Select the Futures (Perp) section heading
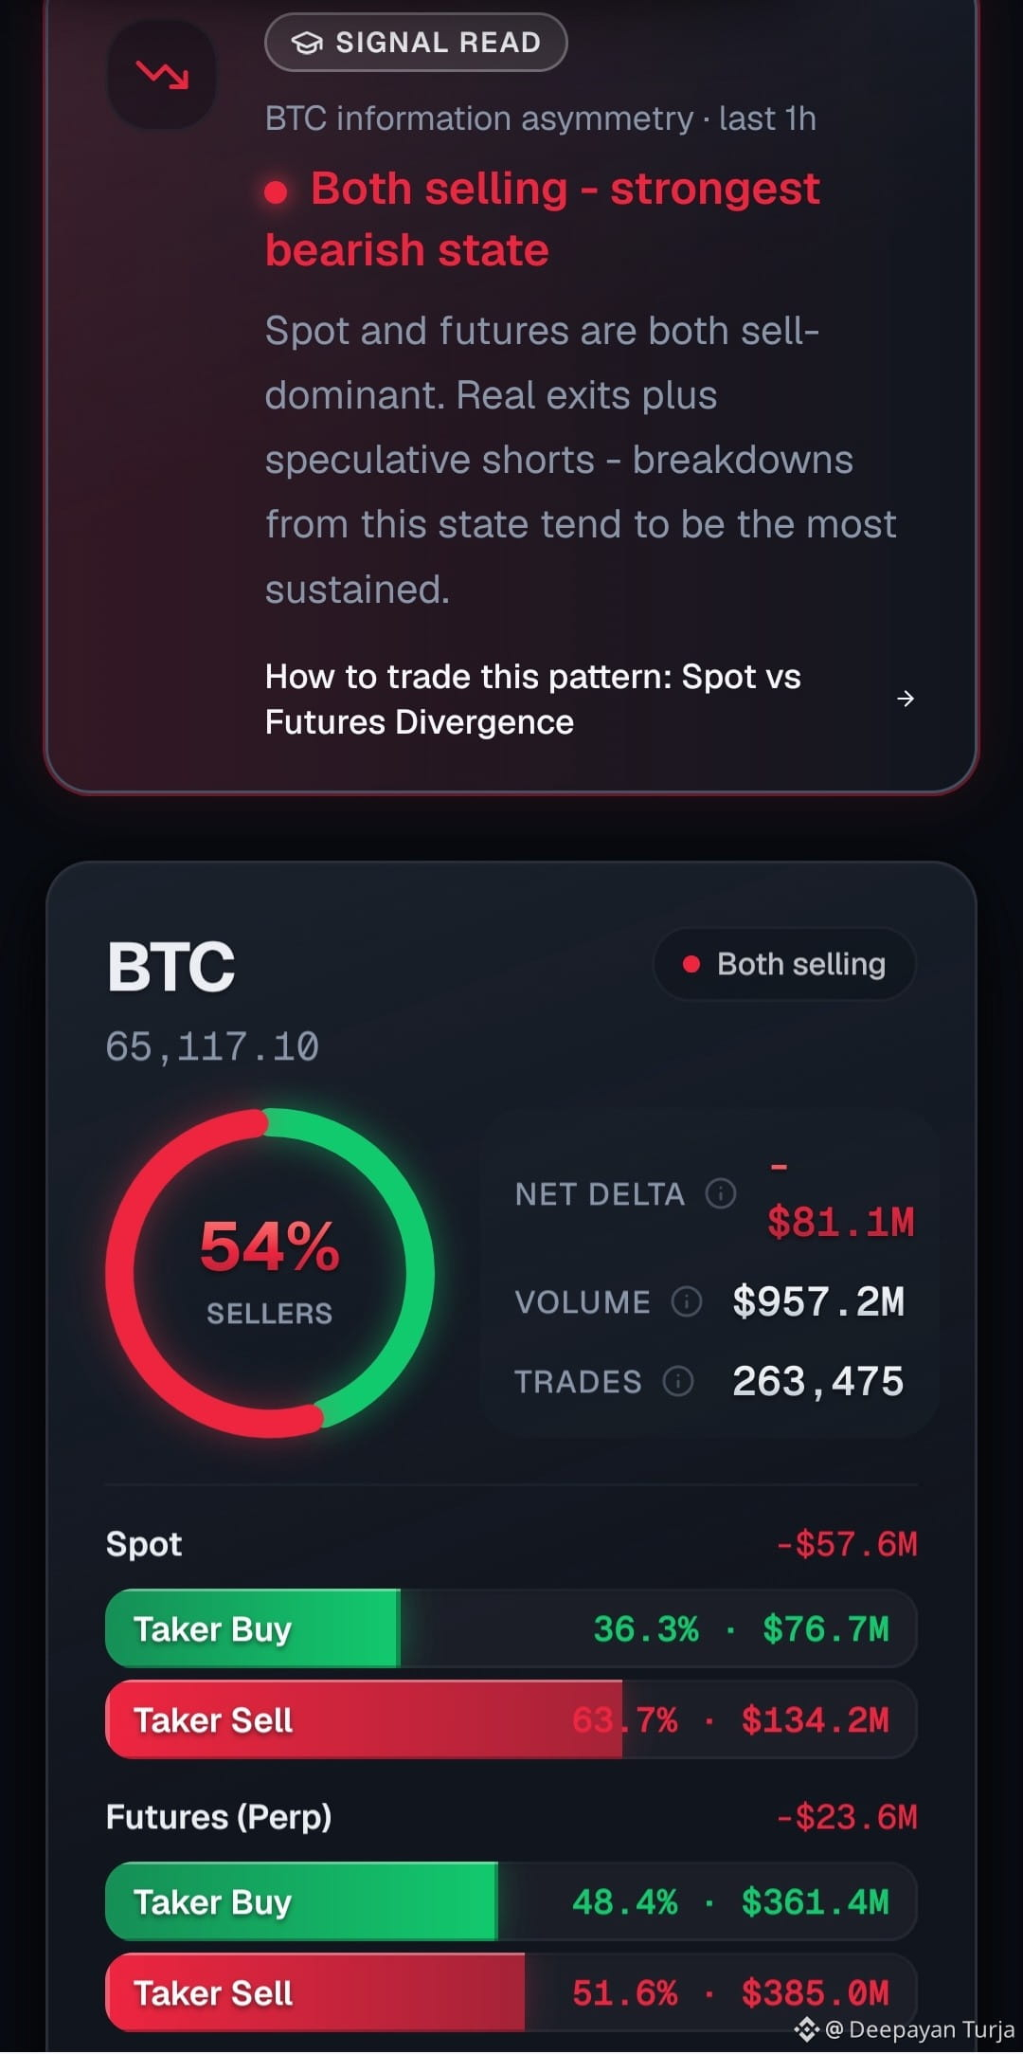 pos(219,1817)
